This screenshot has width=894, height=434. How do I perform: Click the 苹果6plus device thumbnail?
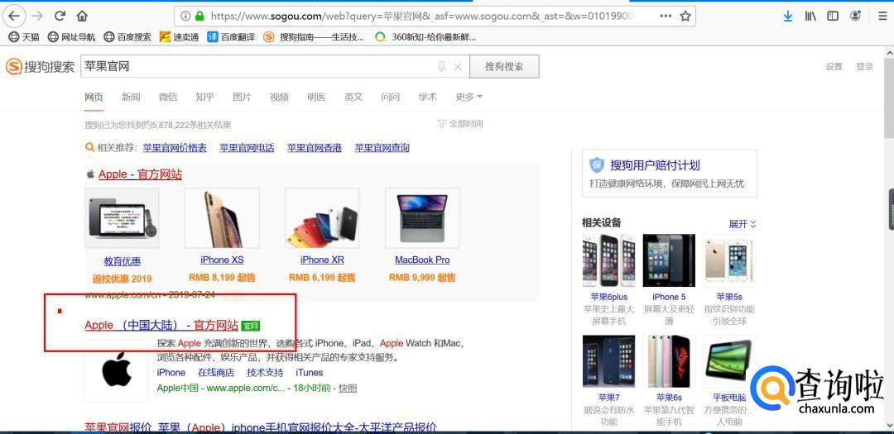(609, 260)
